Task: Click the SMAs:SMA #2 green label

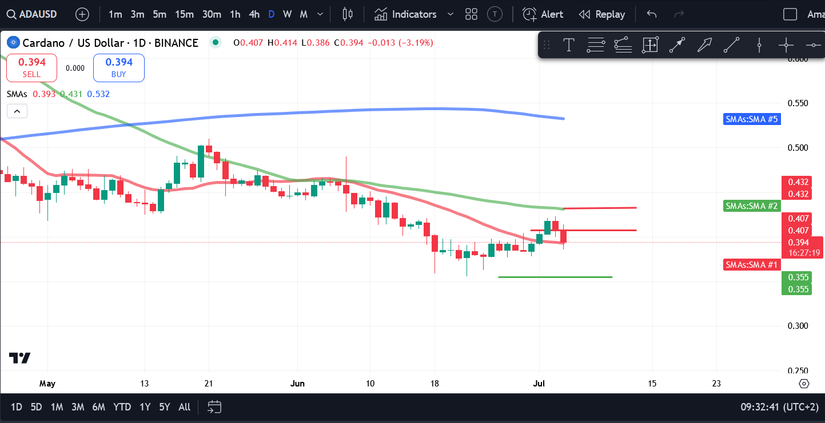Action: [x=751, y=206]
